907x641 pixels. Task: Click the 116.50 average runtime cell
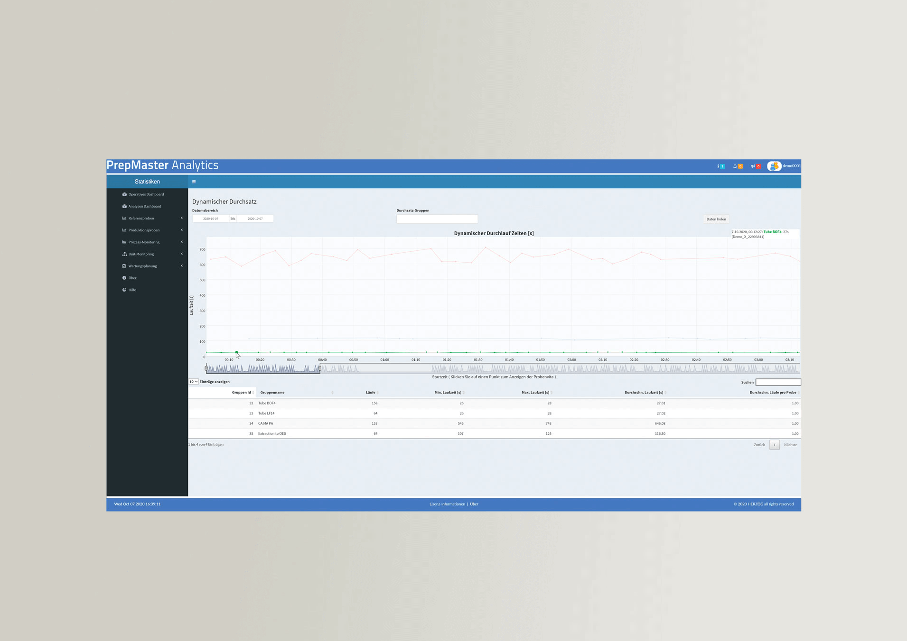(660, 434)
